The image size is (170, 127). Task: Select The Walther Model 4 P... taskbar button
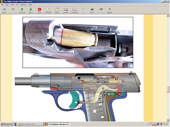tap(58, 124)
